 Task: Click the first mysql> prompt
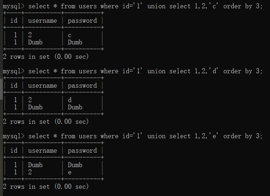point(13,6)
